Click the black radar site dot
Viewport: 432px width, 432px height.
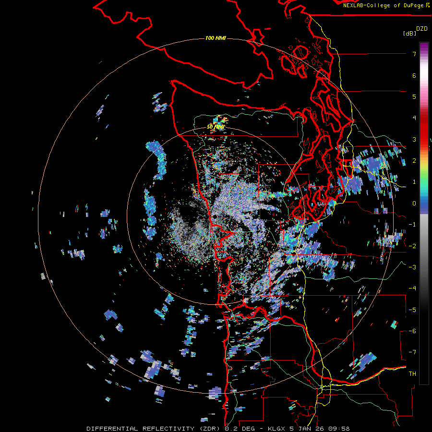[215, 217]
